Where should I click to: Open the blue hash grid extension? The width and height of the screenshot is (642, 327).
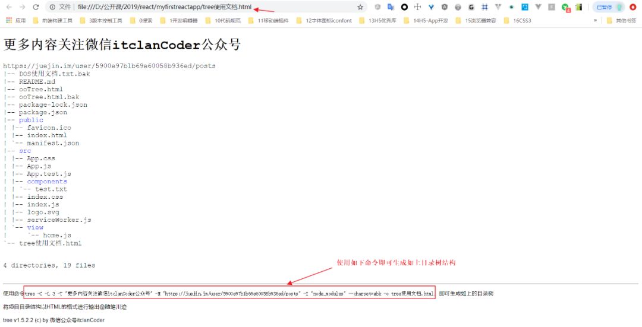(x=485, y=7)
